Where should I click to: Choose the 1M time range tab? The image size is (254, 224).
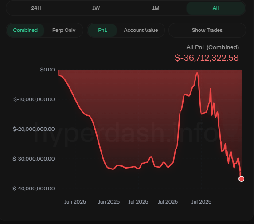(156, 8)
